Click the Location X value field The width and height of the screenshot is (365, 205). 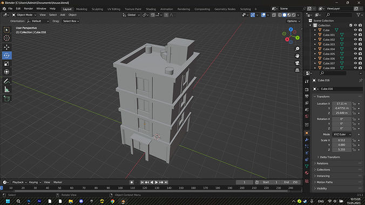click(x=342, y=104)
